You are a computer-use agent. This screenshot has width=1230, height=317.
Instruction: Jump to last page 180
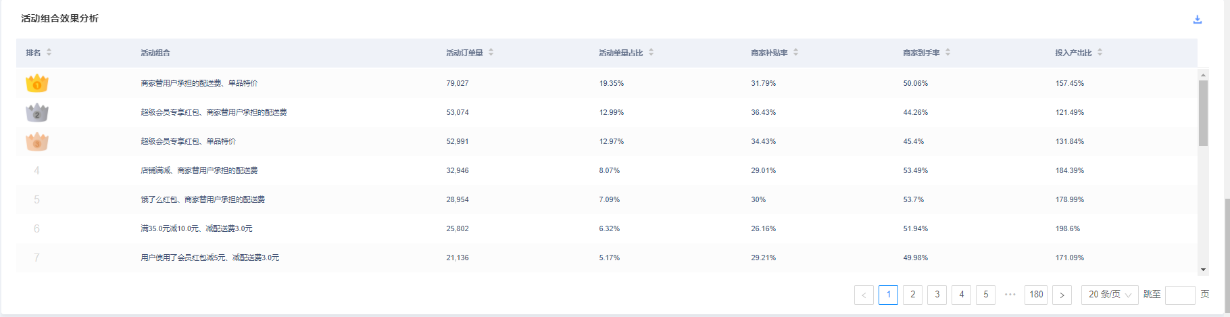(x=1036, y=295)
